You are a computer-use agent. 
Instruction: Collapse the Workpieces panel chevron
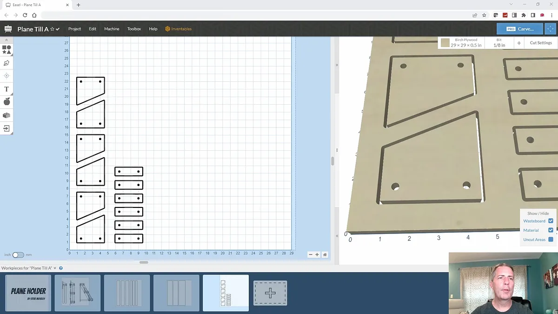(55, 268)
